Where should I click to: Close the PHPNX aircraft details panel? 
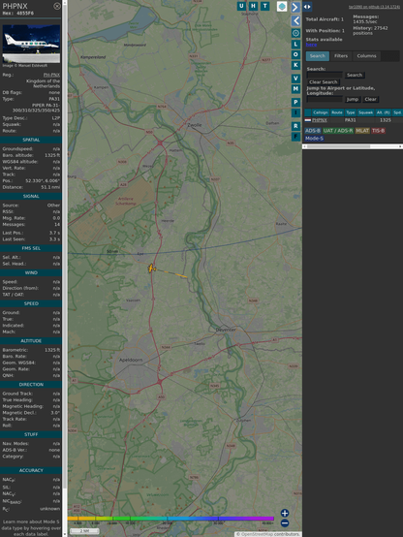click(x=57, y=6)
